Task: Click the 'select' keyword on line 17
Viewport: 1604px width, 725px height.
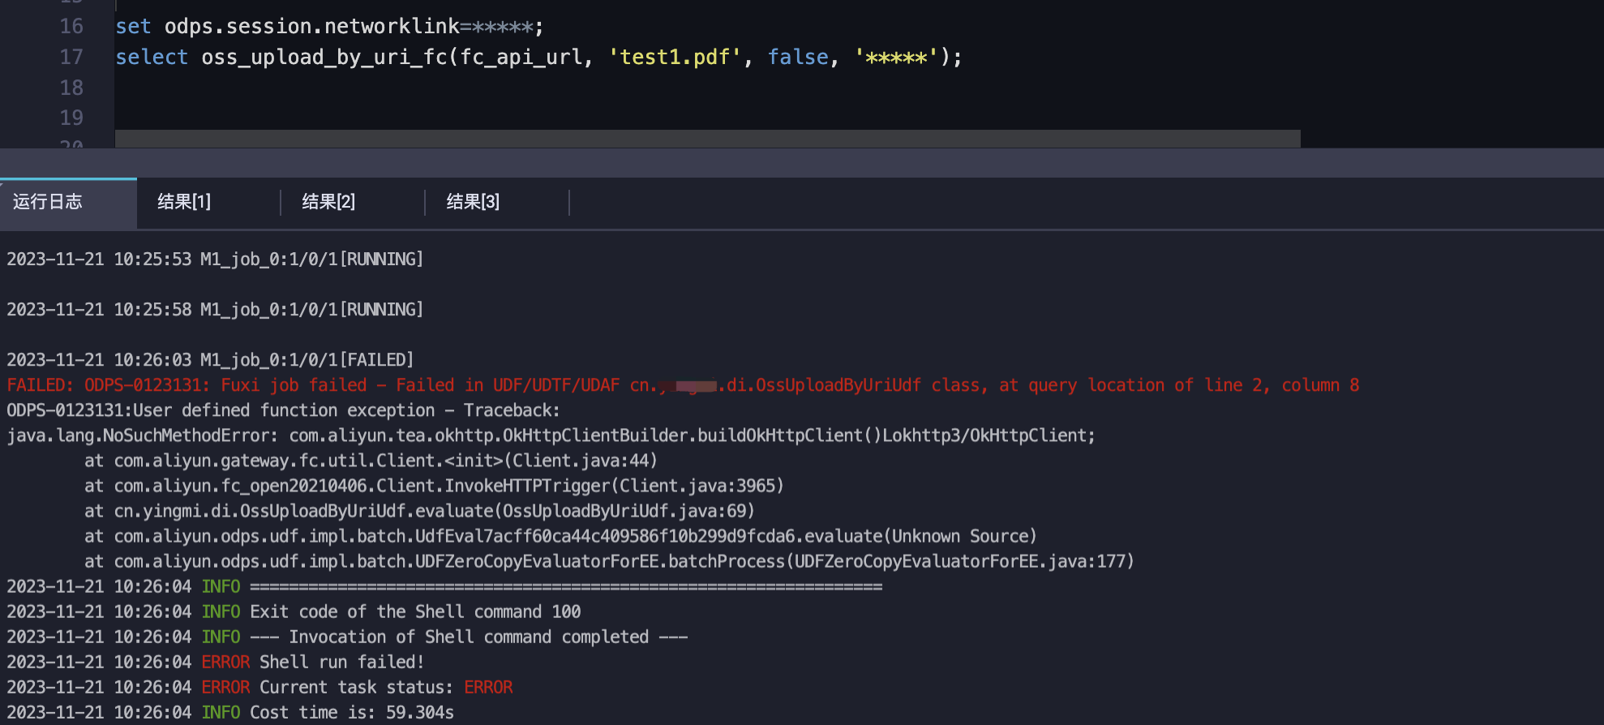Action: click(152, 58)
